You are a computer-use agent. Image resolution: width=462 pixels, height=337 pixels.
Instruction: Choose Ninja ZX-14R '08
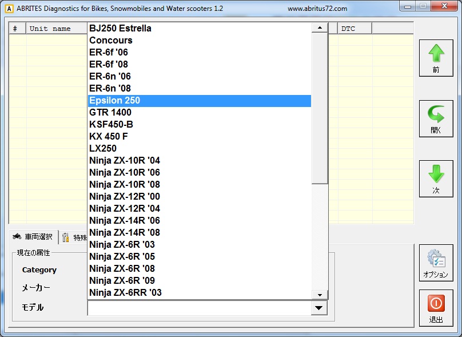pos(200,233)
